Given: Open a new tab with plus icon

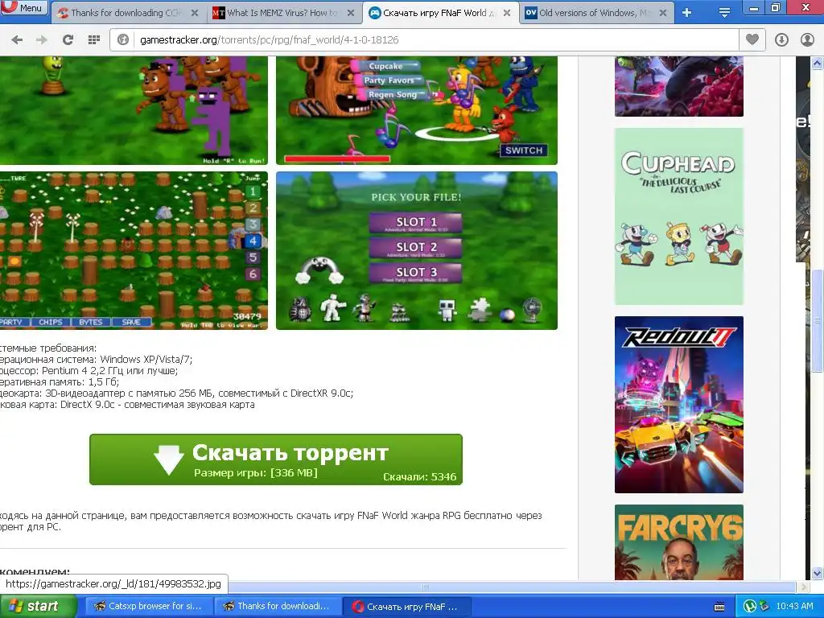Looking at the screenshot, I should [x=687, y=13].
